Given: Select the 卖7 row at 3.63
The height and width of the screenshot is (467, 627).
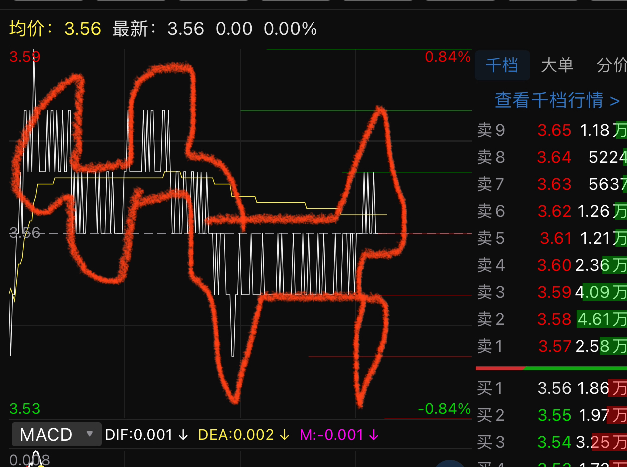Looking at the screenshot, I should tap(552, 184).
